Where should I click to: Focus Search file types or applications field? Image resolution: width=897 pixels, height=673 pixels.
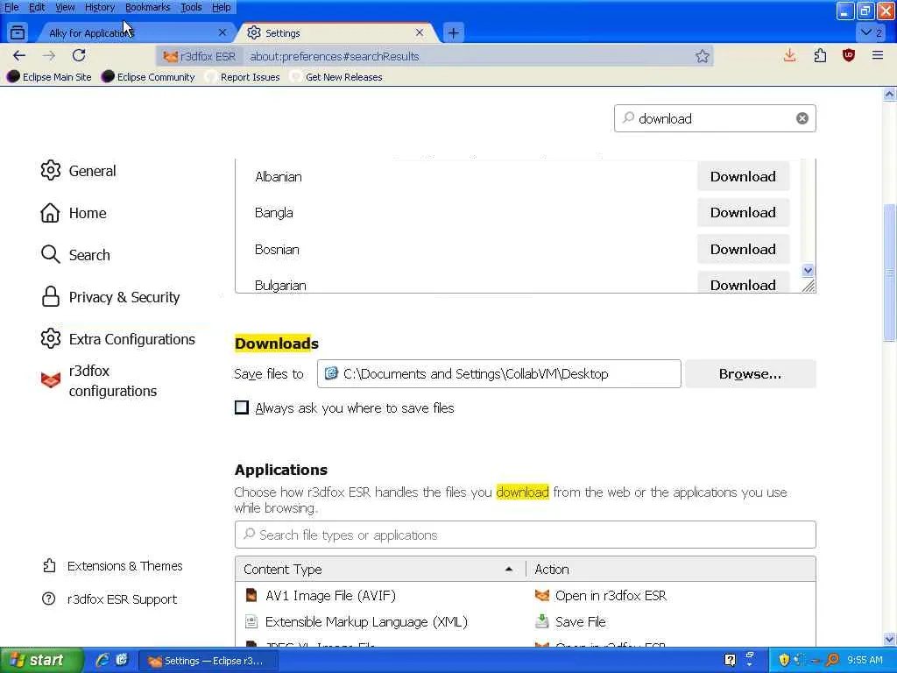(x=526, y=535)
